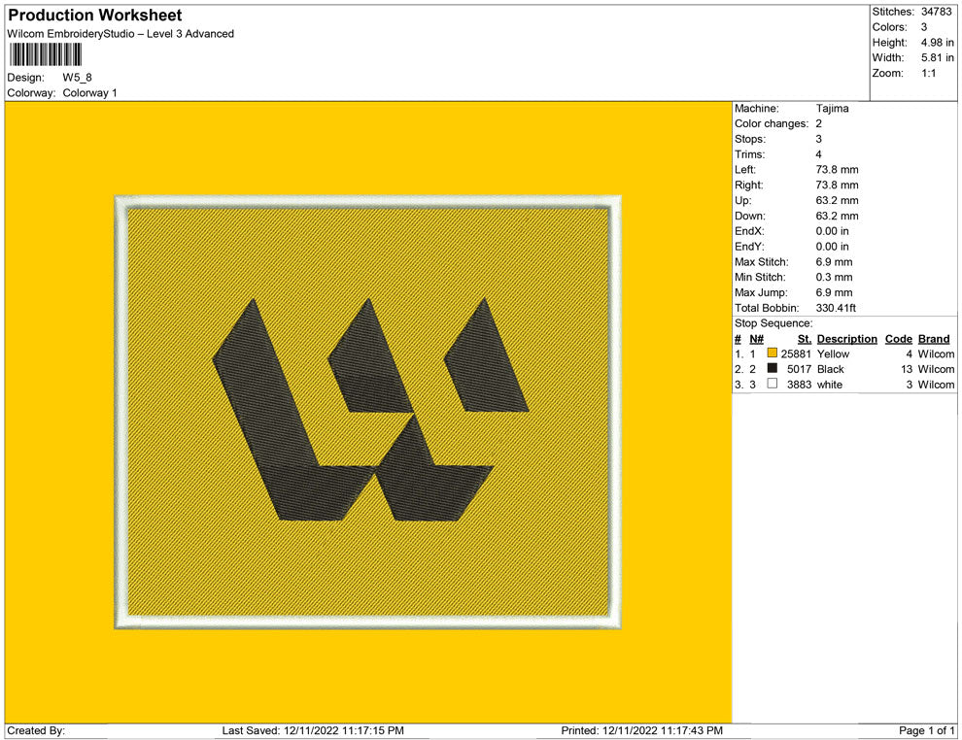The height and width of the screenshot is (740, 962).
Task: Click the Yellow thread color swatch
Action: click(771, 353)
